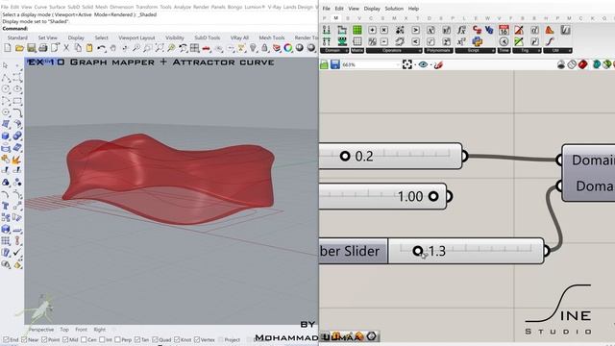Click the f(x) Evaluate expression icon
Viewport: 615px width, 346px height.
(461, 30)
